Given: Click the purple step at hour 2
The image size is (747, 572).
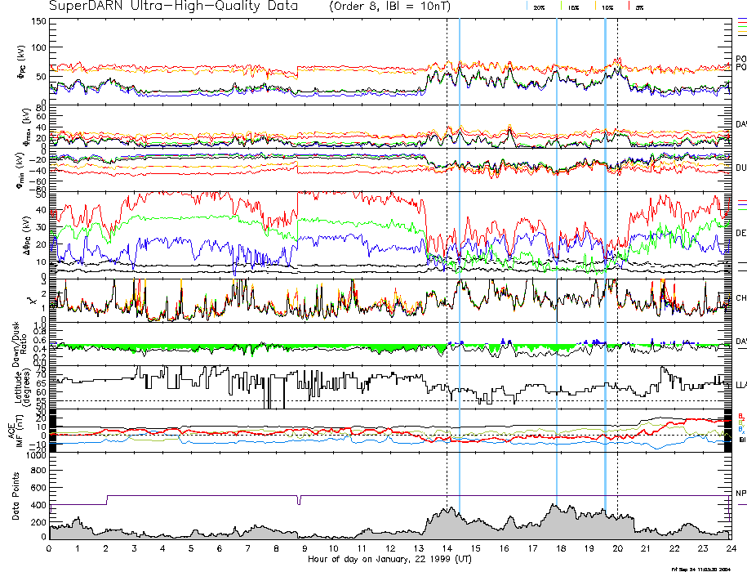Looking at the screenshot, I should [x=107, y=499].
